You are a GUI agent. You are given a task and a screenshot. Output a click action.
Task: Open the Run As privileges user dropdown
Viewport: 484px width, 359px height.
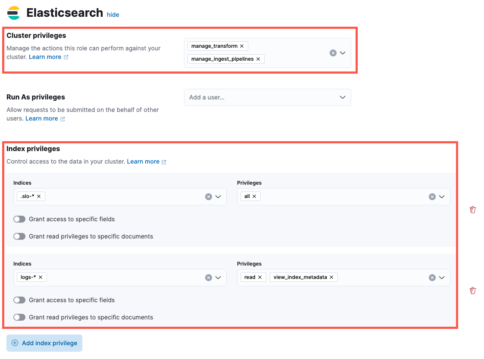[x=343, y=97]
